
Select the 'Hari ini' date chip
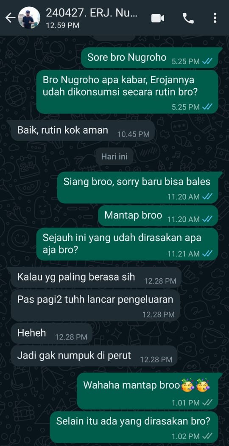[114, 156]
